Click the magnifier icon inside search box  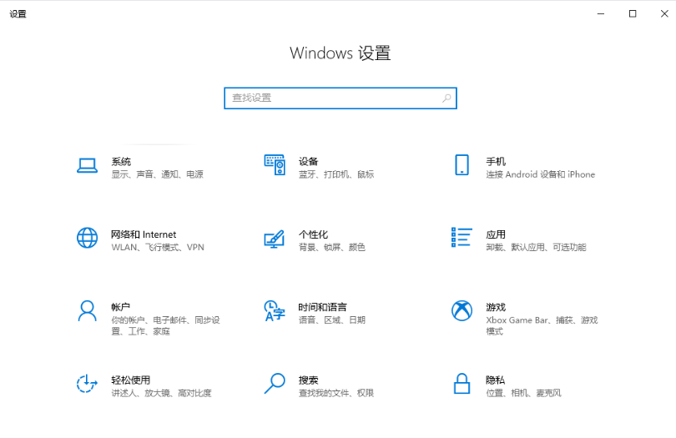pos(446,98)
